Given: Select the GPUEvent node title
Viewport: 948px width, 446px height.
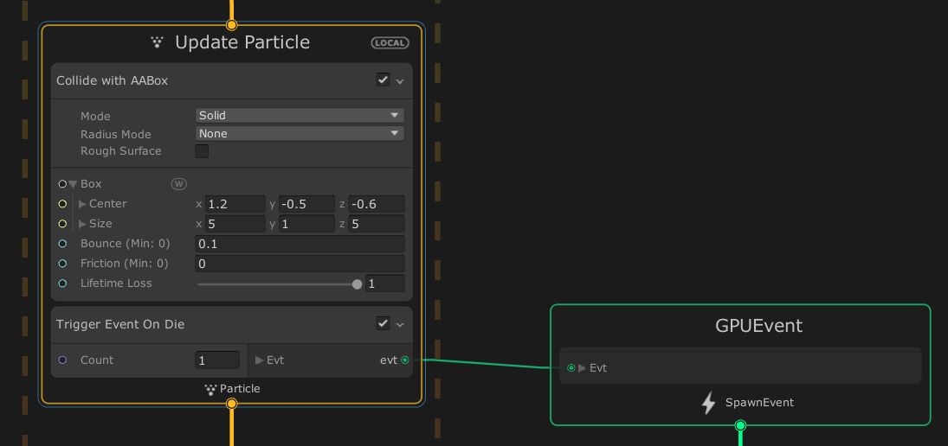Looking at the screenshot, I should [x=758, y=326].
